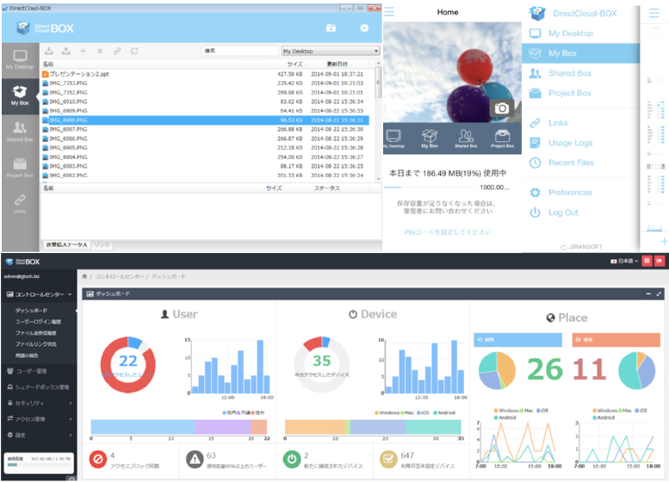Open Links in desktop app sidebar
Viewport: 669px width, 482px height.
pos(20,203)
